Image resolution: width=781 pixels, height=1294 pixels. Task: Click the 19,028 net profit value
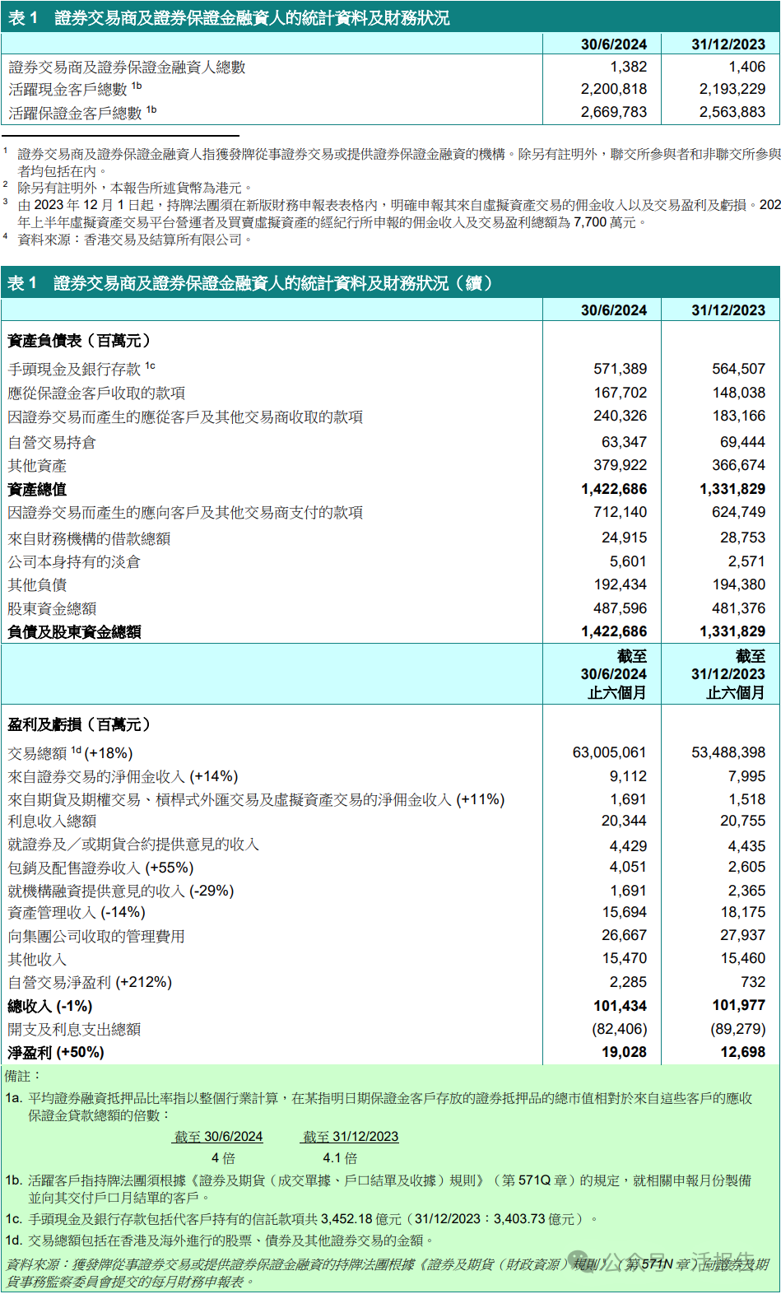click(624, 1053)
